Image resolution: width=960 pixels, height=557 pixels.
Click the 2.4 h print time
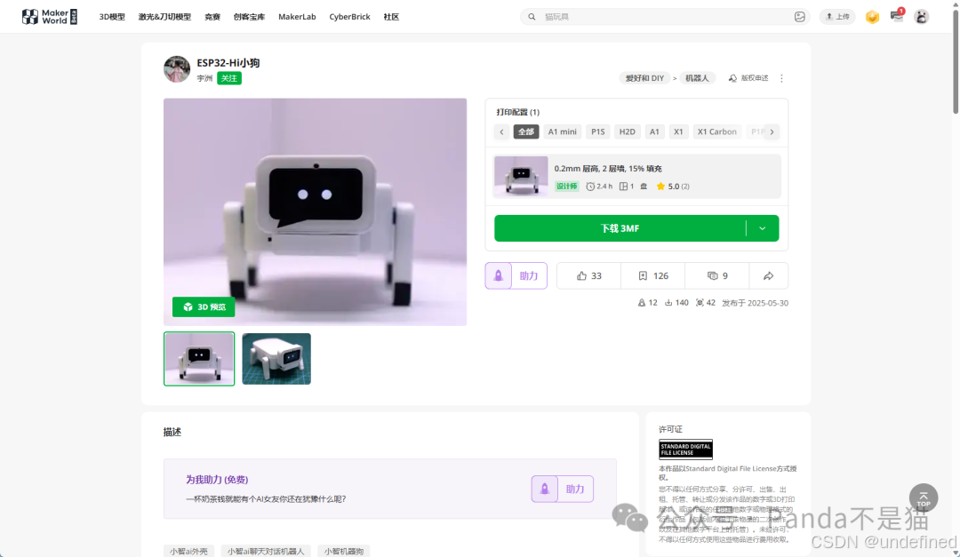(599, 186)
